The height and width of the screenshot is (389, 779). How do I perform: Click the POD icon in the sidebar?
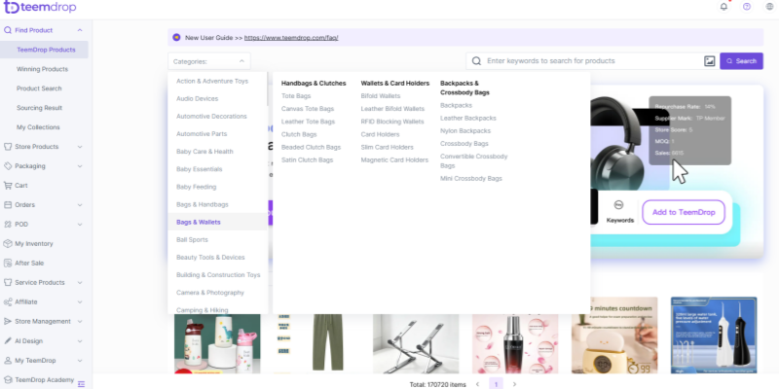[x=8, y=225]
